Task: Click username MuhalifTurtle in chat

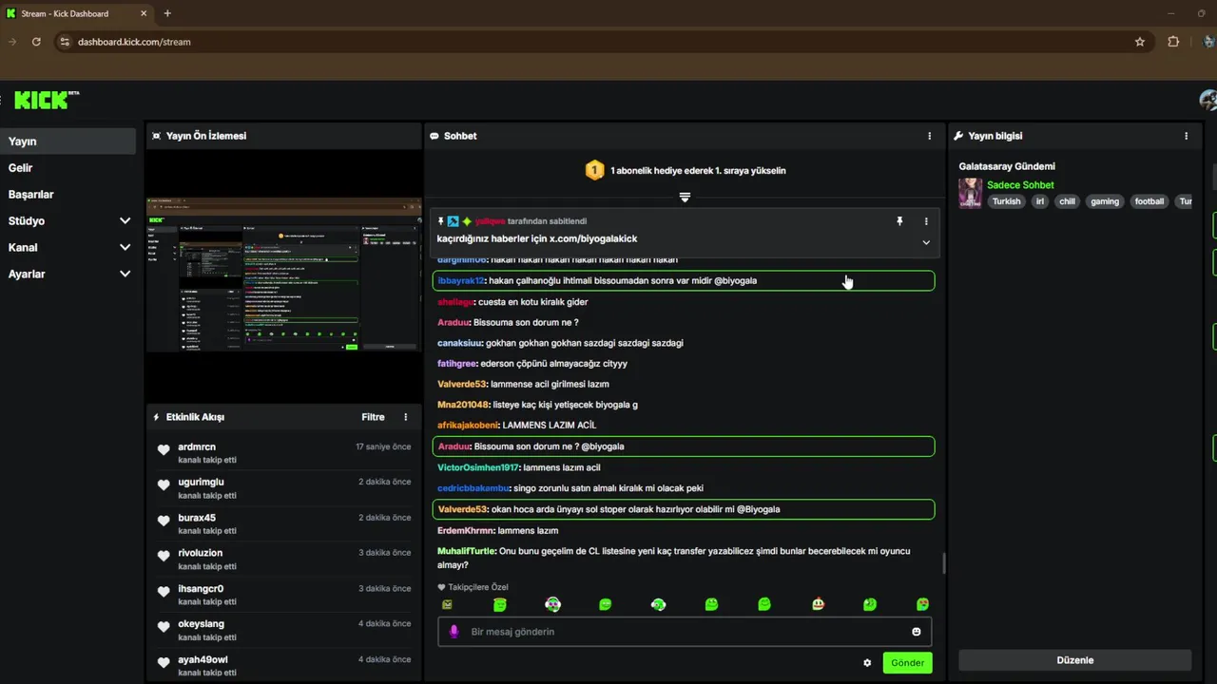Action: pyautogui.click(x=467, y=551)
